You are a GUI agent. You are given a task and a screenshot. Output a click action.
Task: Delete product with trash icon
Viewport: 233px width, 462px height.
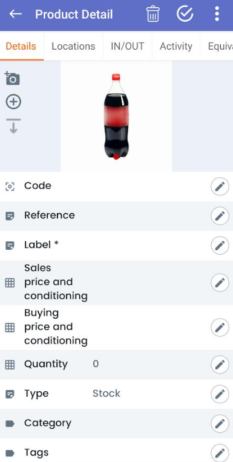153,14
